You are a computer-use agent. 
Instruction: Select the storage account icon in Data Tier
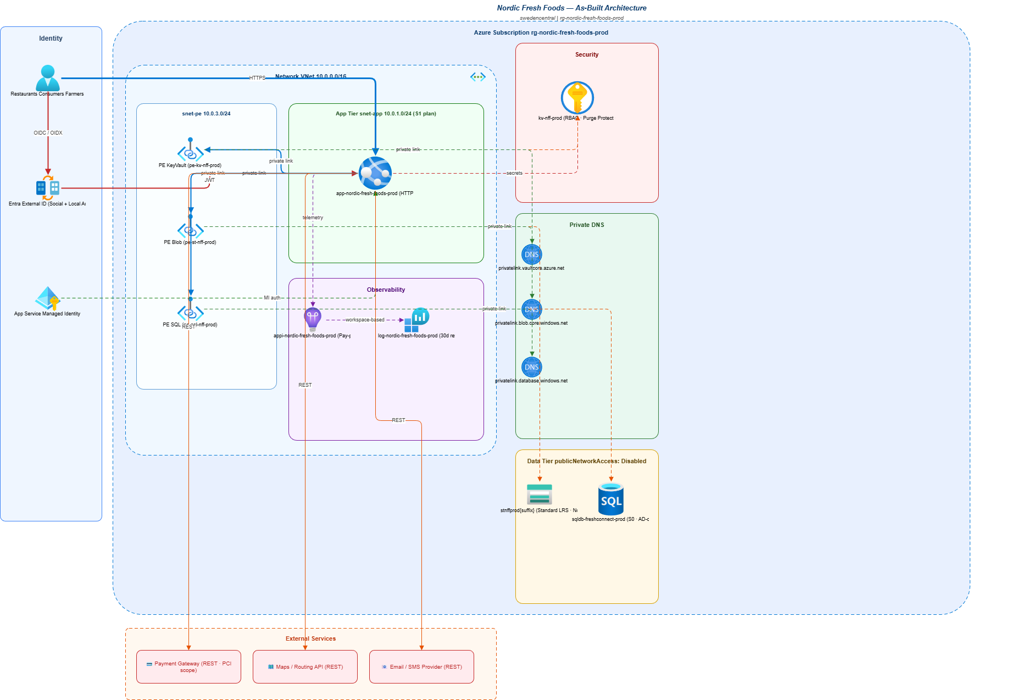coord(539,494)
